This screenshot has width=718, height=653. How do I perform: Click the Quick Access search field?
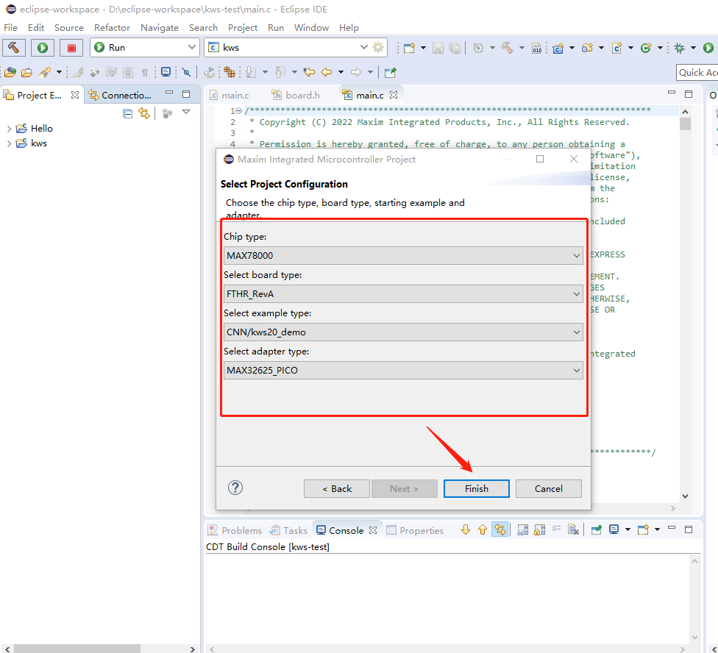point(697,72)
